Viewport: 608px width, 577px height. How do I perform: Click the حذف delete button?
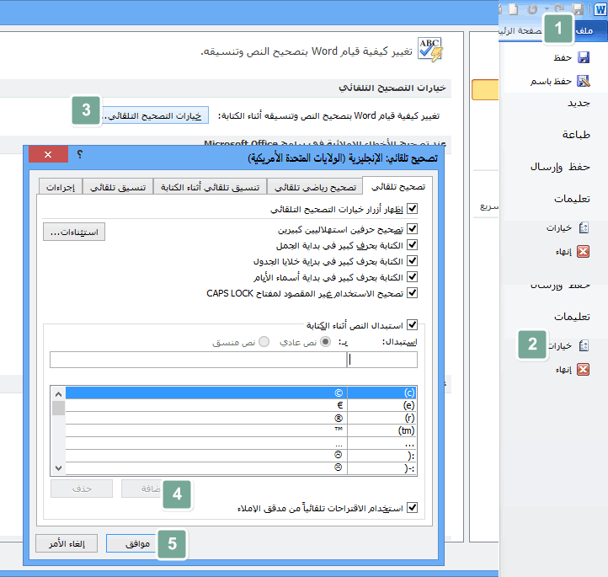click(x=82, y=489)
